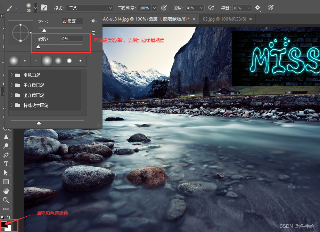Click the brush thumbnail size slider handle
The image size is (320, 232).
click(x=39, y=123)
